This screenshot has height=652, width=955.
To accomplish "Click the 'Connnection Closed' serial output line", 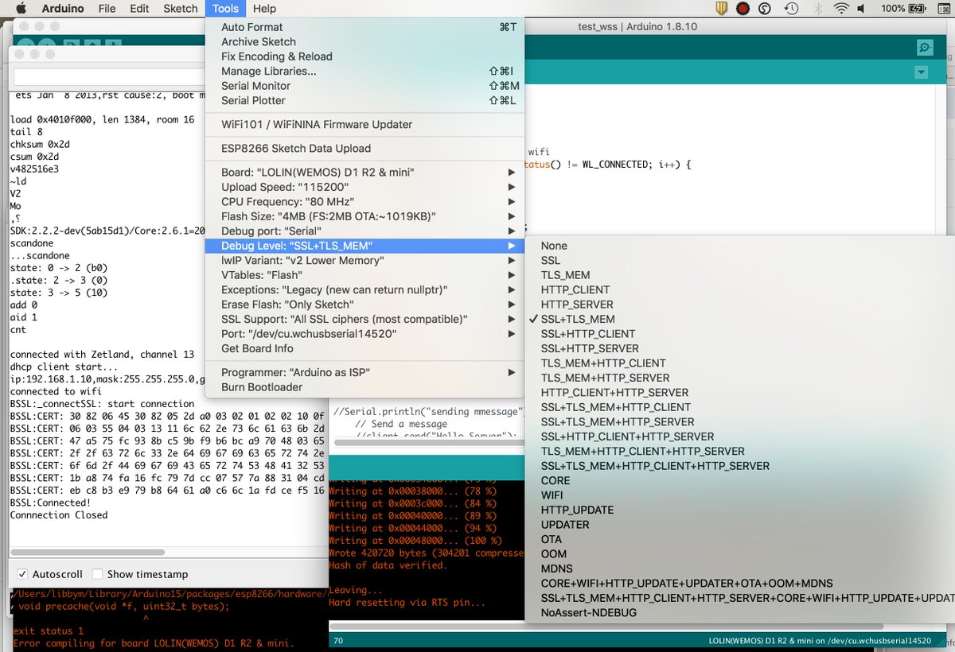I will pyautogui.click(x=59, y=514).
